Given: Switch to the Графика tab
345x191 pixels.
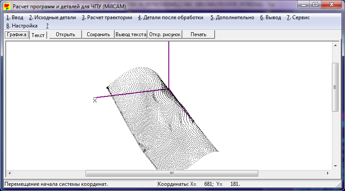Looking at the screenshot, I should click(17, 34).
